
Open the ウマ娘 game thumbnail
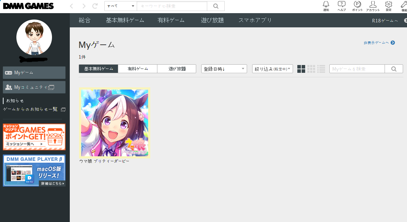pos(114,123)
